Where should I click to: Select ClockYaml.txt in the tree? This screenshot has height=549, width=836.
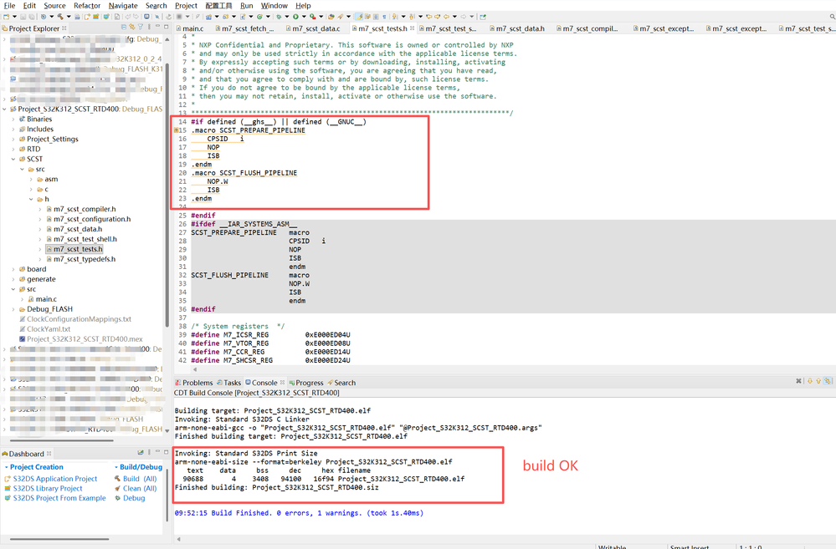49,329
